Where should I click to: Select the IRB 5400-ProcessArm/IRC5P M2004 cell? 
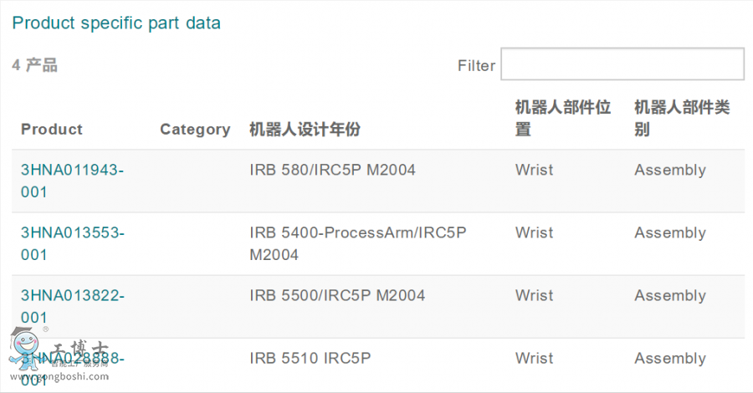click(357, 243)
